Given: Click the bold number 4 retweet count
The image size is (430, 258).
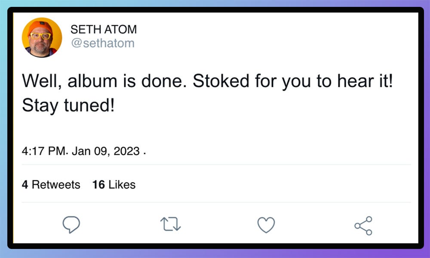Looking at the screenshot, I should [25, 185].
